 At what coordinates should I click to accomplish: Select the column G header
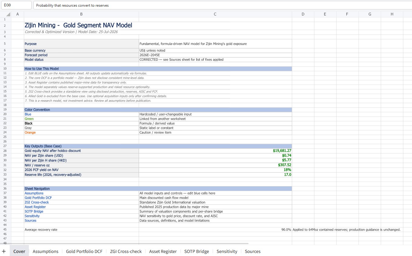(370, 14)
